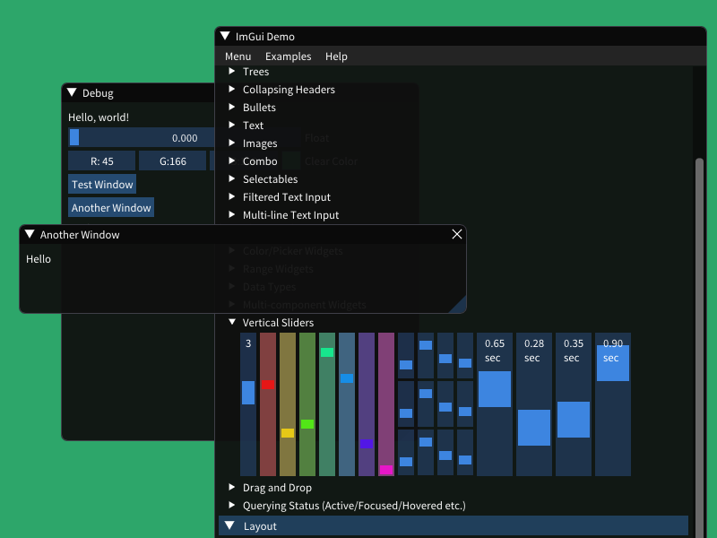Click the 0.65 sec vertical slider

click(495, 404)
